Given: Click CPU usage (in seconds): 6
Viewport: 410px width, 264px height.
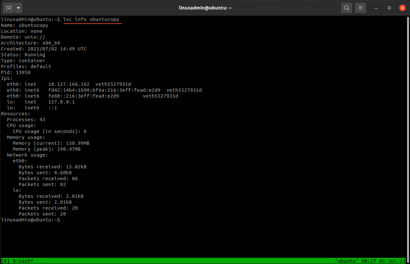Looking at the screenshot, I should click(50, 131).
